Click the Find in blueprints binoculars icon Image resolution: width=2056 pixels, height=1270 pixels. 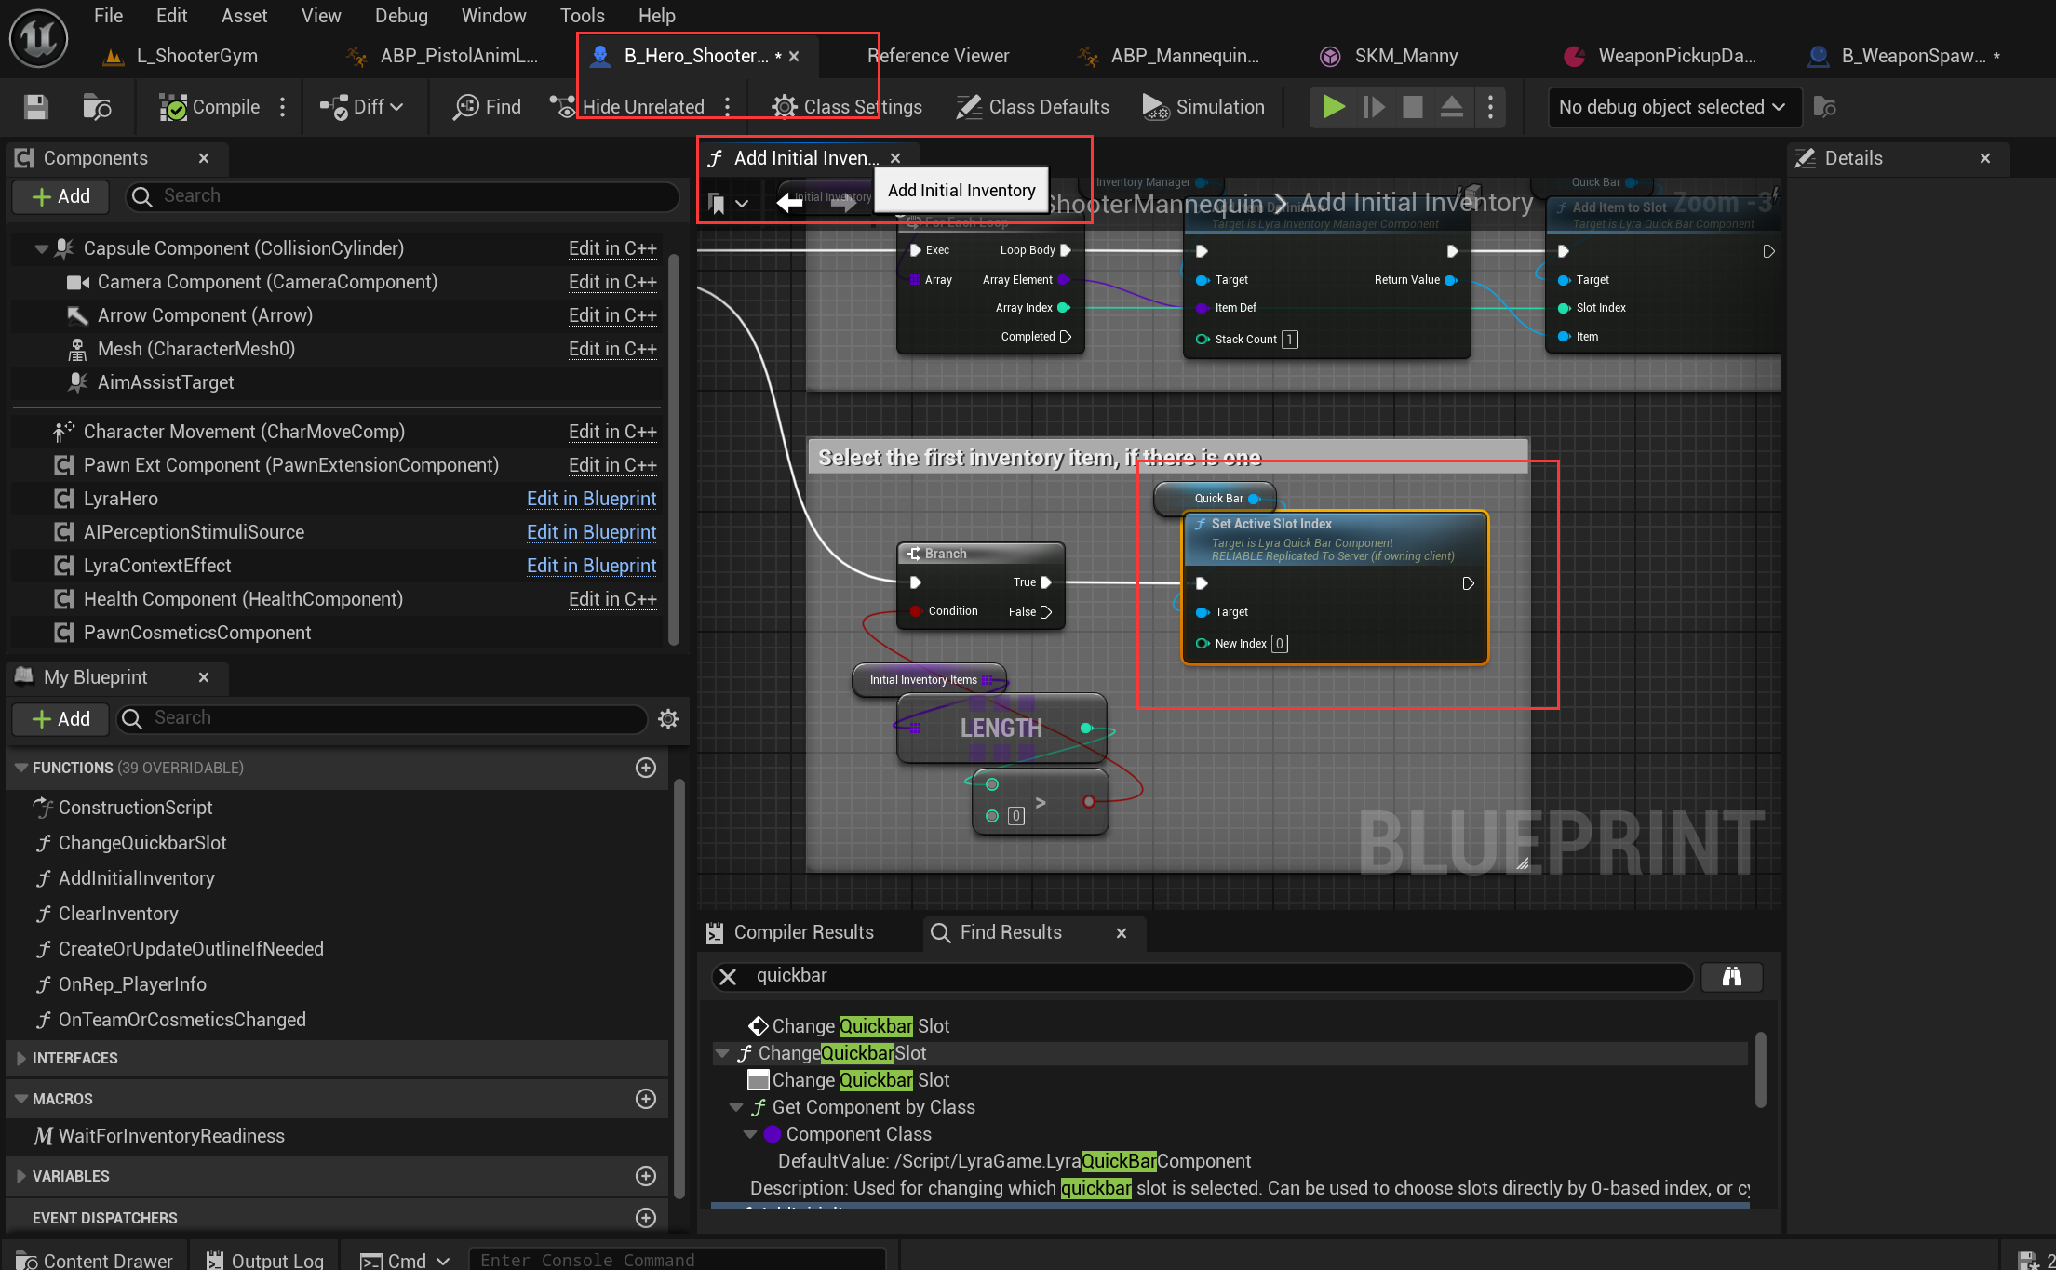point(1731,976)
